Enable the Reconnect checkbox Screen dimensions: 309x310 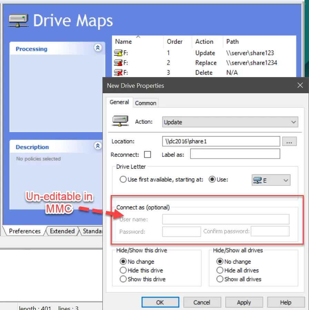point(147,154)
